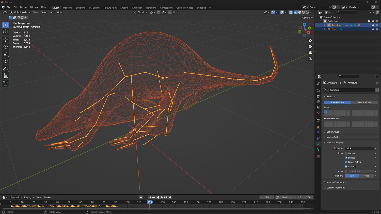Click the current frame field 119
Viewport: 381px width, 214px height.
pos(266,197)
